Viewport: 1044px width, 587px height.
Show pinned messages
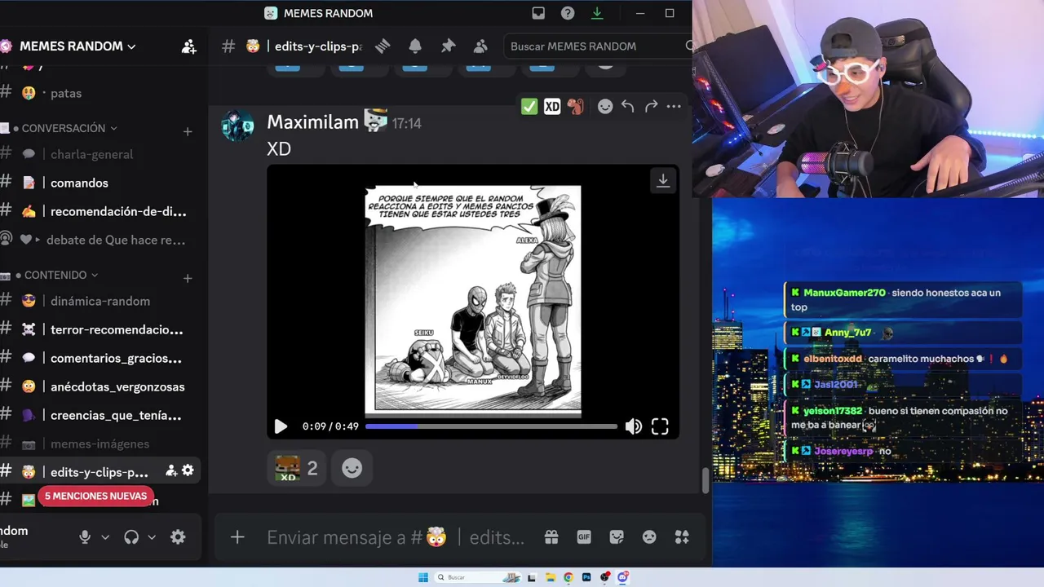pos(448,46)
